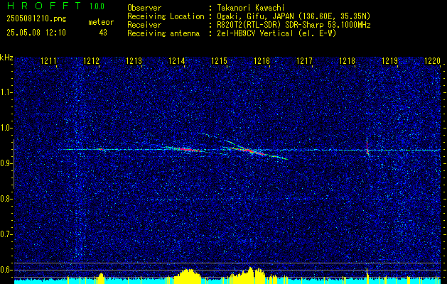Click the 1211 time marker
This screenshot has width=447, height=284.
tap(48, 60)
